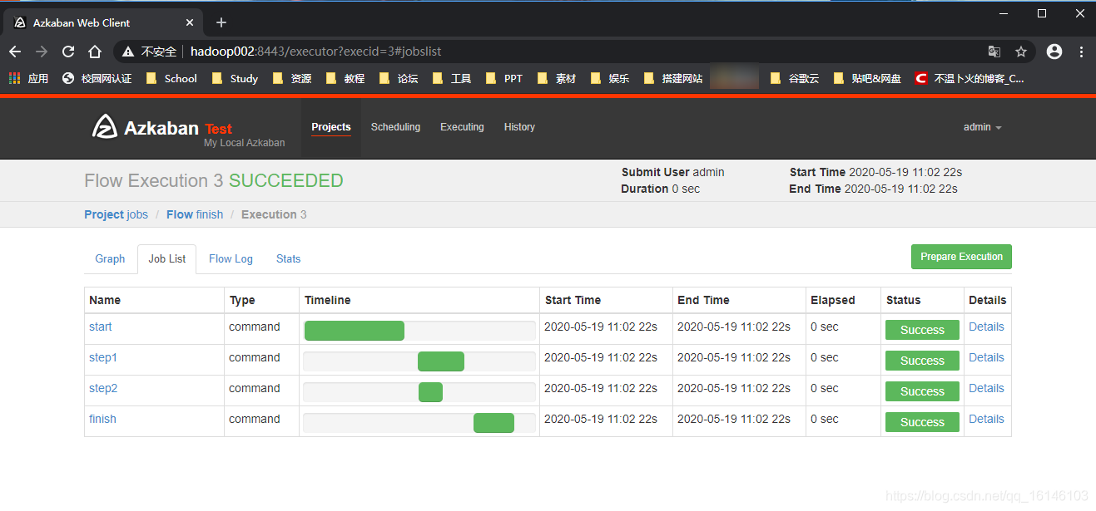Image resolution: width=1096 pixels, height=511 pixels.
Task: Open the Executing navigation item
Action: [x=462, y=127]
